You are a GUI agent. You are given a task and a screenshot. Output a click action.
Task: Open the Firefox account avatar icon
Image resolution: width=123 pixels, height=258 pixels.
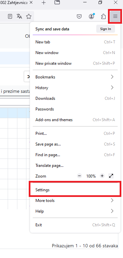[x=92, y=16]
